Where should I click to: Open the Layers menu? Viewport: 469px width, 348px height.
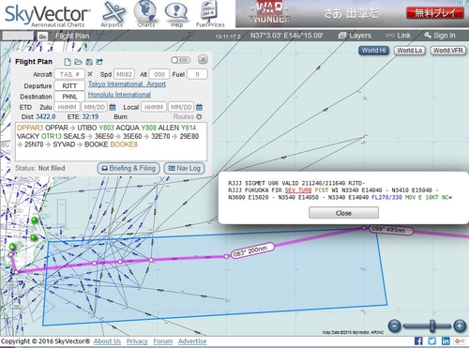point(355,36)
